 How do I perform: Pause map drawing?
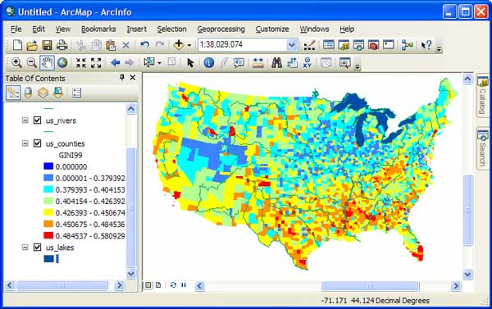184,285
